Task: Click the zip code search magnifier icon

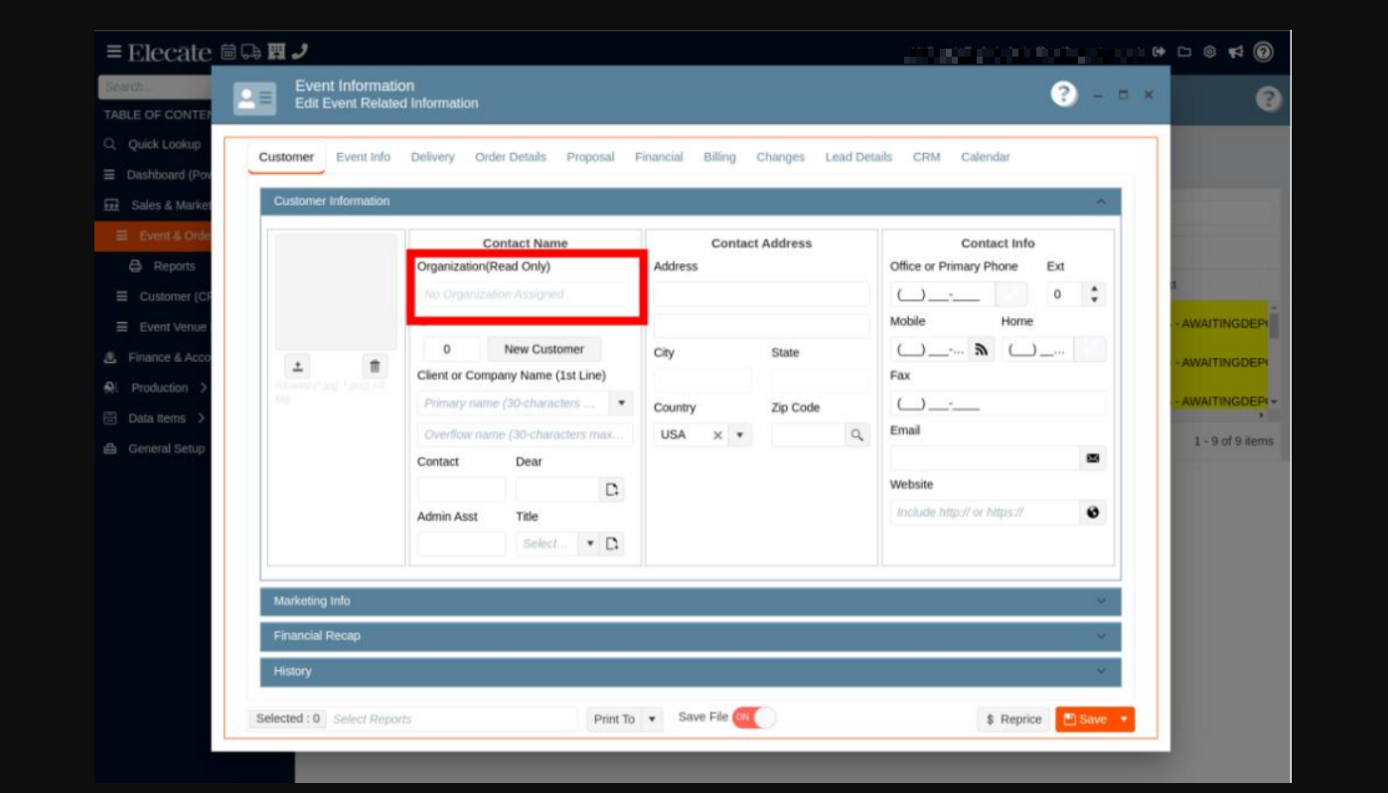Action: pyautogui.click(x=856, y=435)
